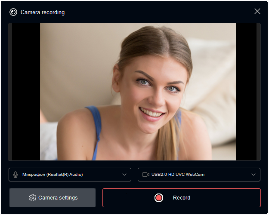The width and height of the screenshot is (269, 215).
Task: Open the USB2.0 HD UVC WebCam device list
Action: click(199, 175)
